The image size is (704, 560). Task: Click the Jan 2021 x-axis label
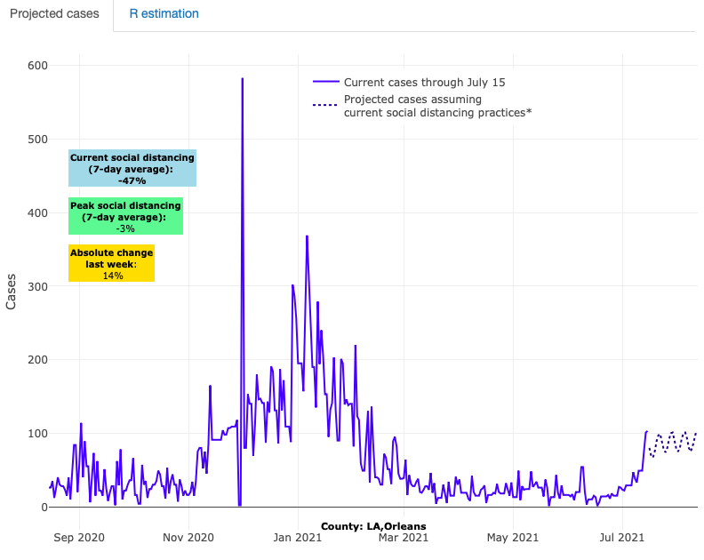pos(297,537)
